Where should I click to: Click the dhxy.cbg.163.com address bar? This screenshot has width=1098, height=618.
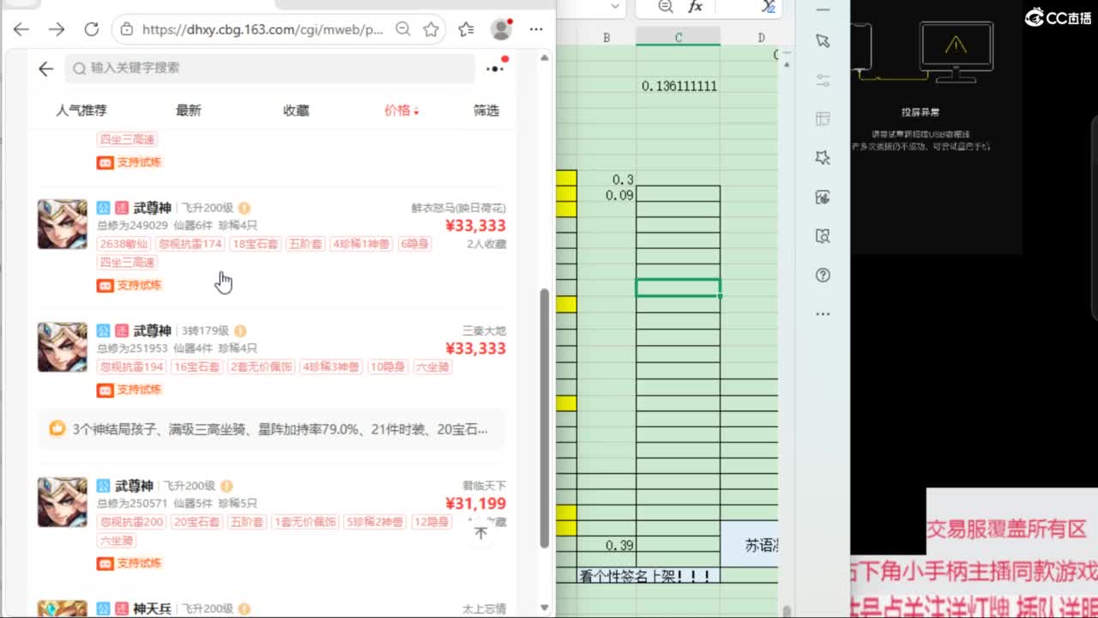[x=262, y=29]
